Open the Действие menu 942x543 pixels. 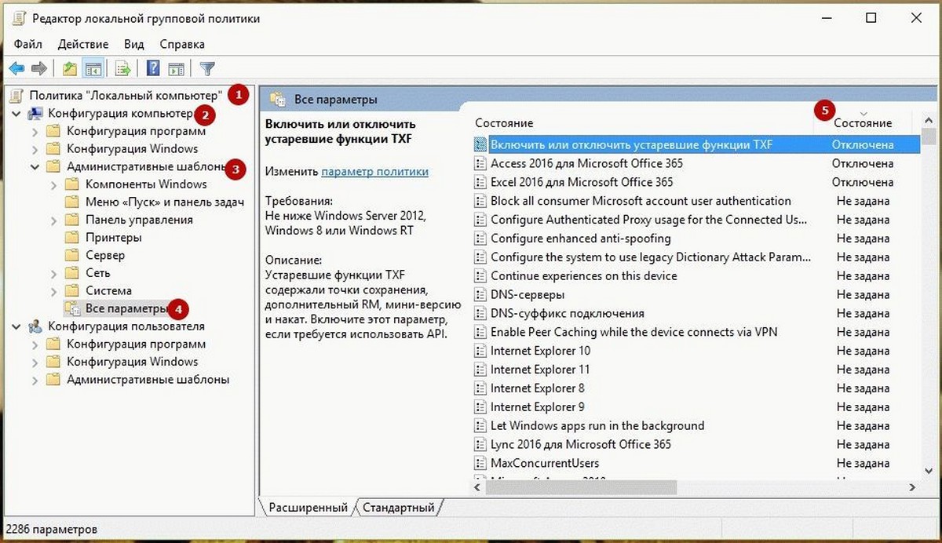83,44
